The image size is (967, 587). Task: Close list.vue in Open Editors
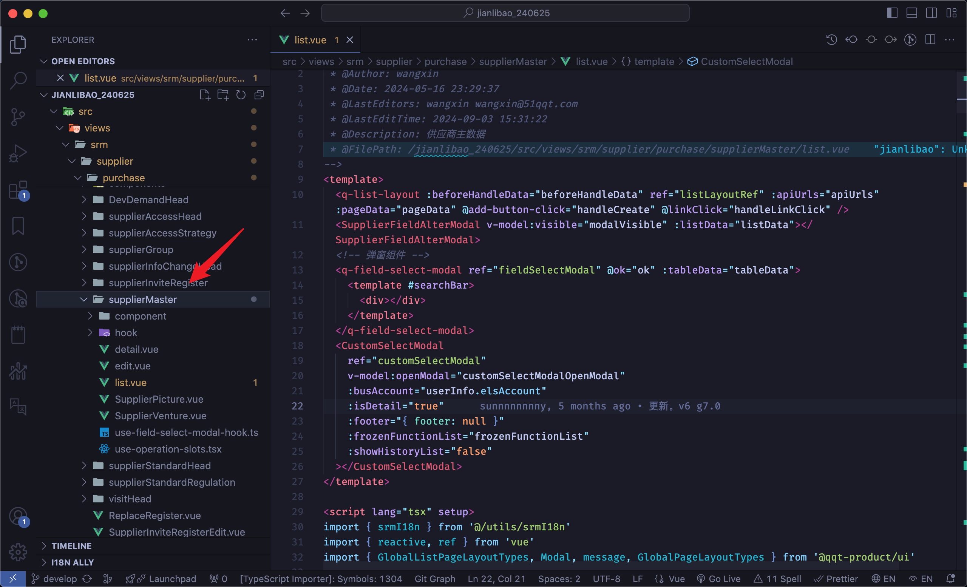pos(60,78)
